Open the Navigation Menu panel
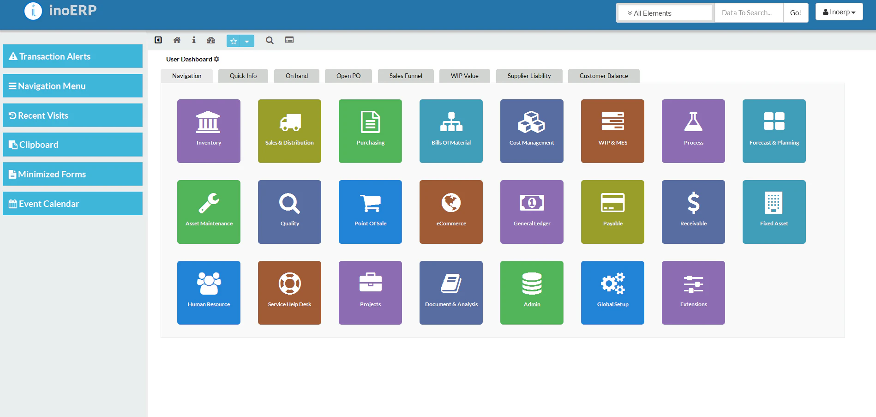Viewport: 876px width, 417px height. (72, 86)
